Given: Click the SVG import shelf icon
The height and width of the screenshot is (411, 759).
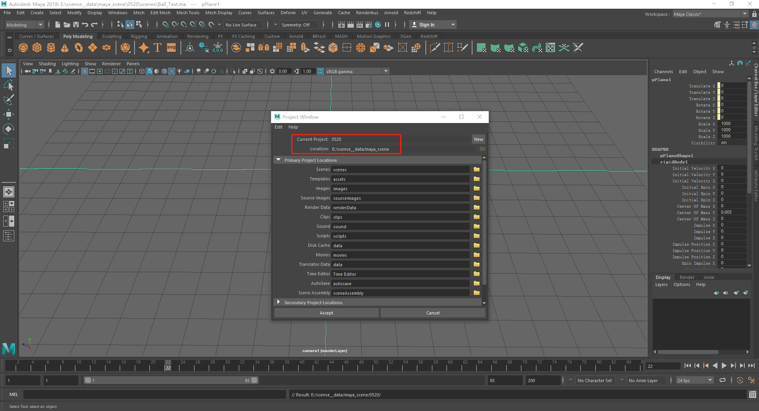Looking at the screenshot, I should pos(171,48).
